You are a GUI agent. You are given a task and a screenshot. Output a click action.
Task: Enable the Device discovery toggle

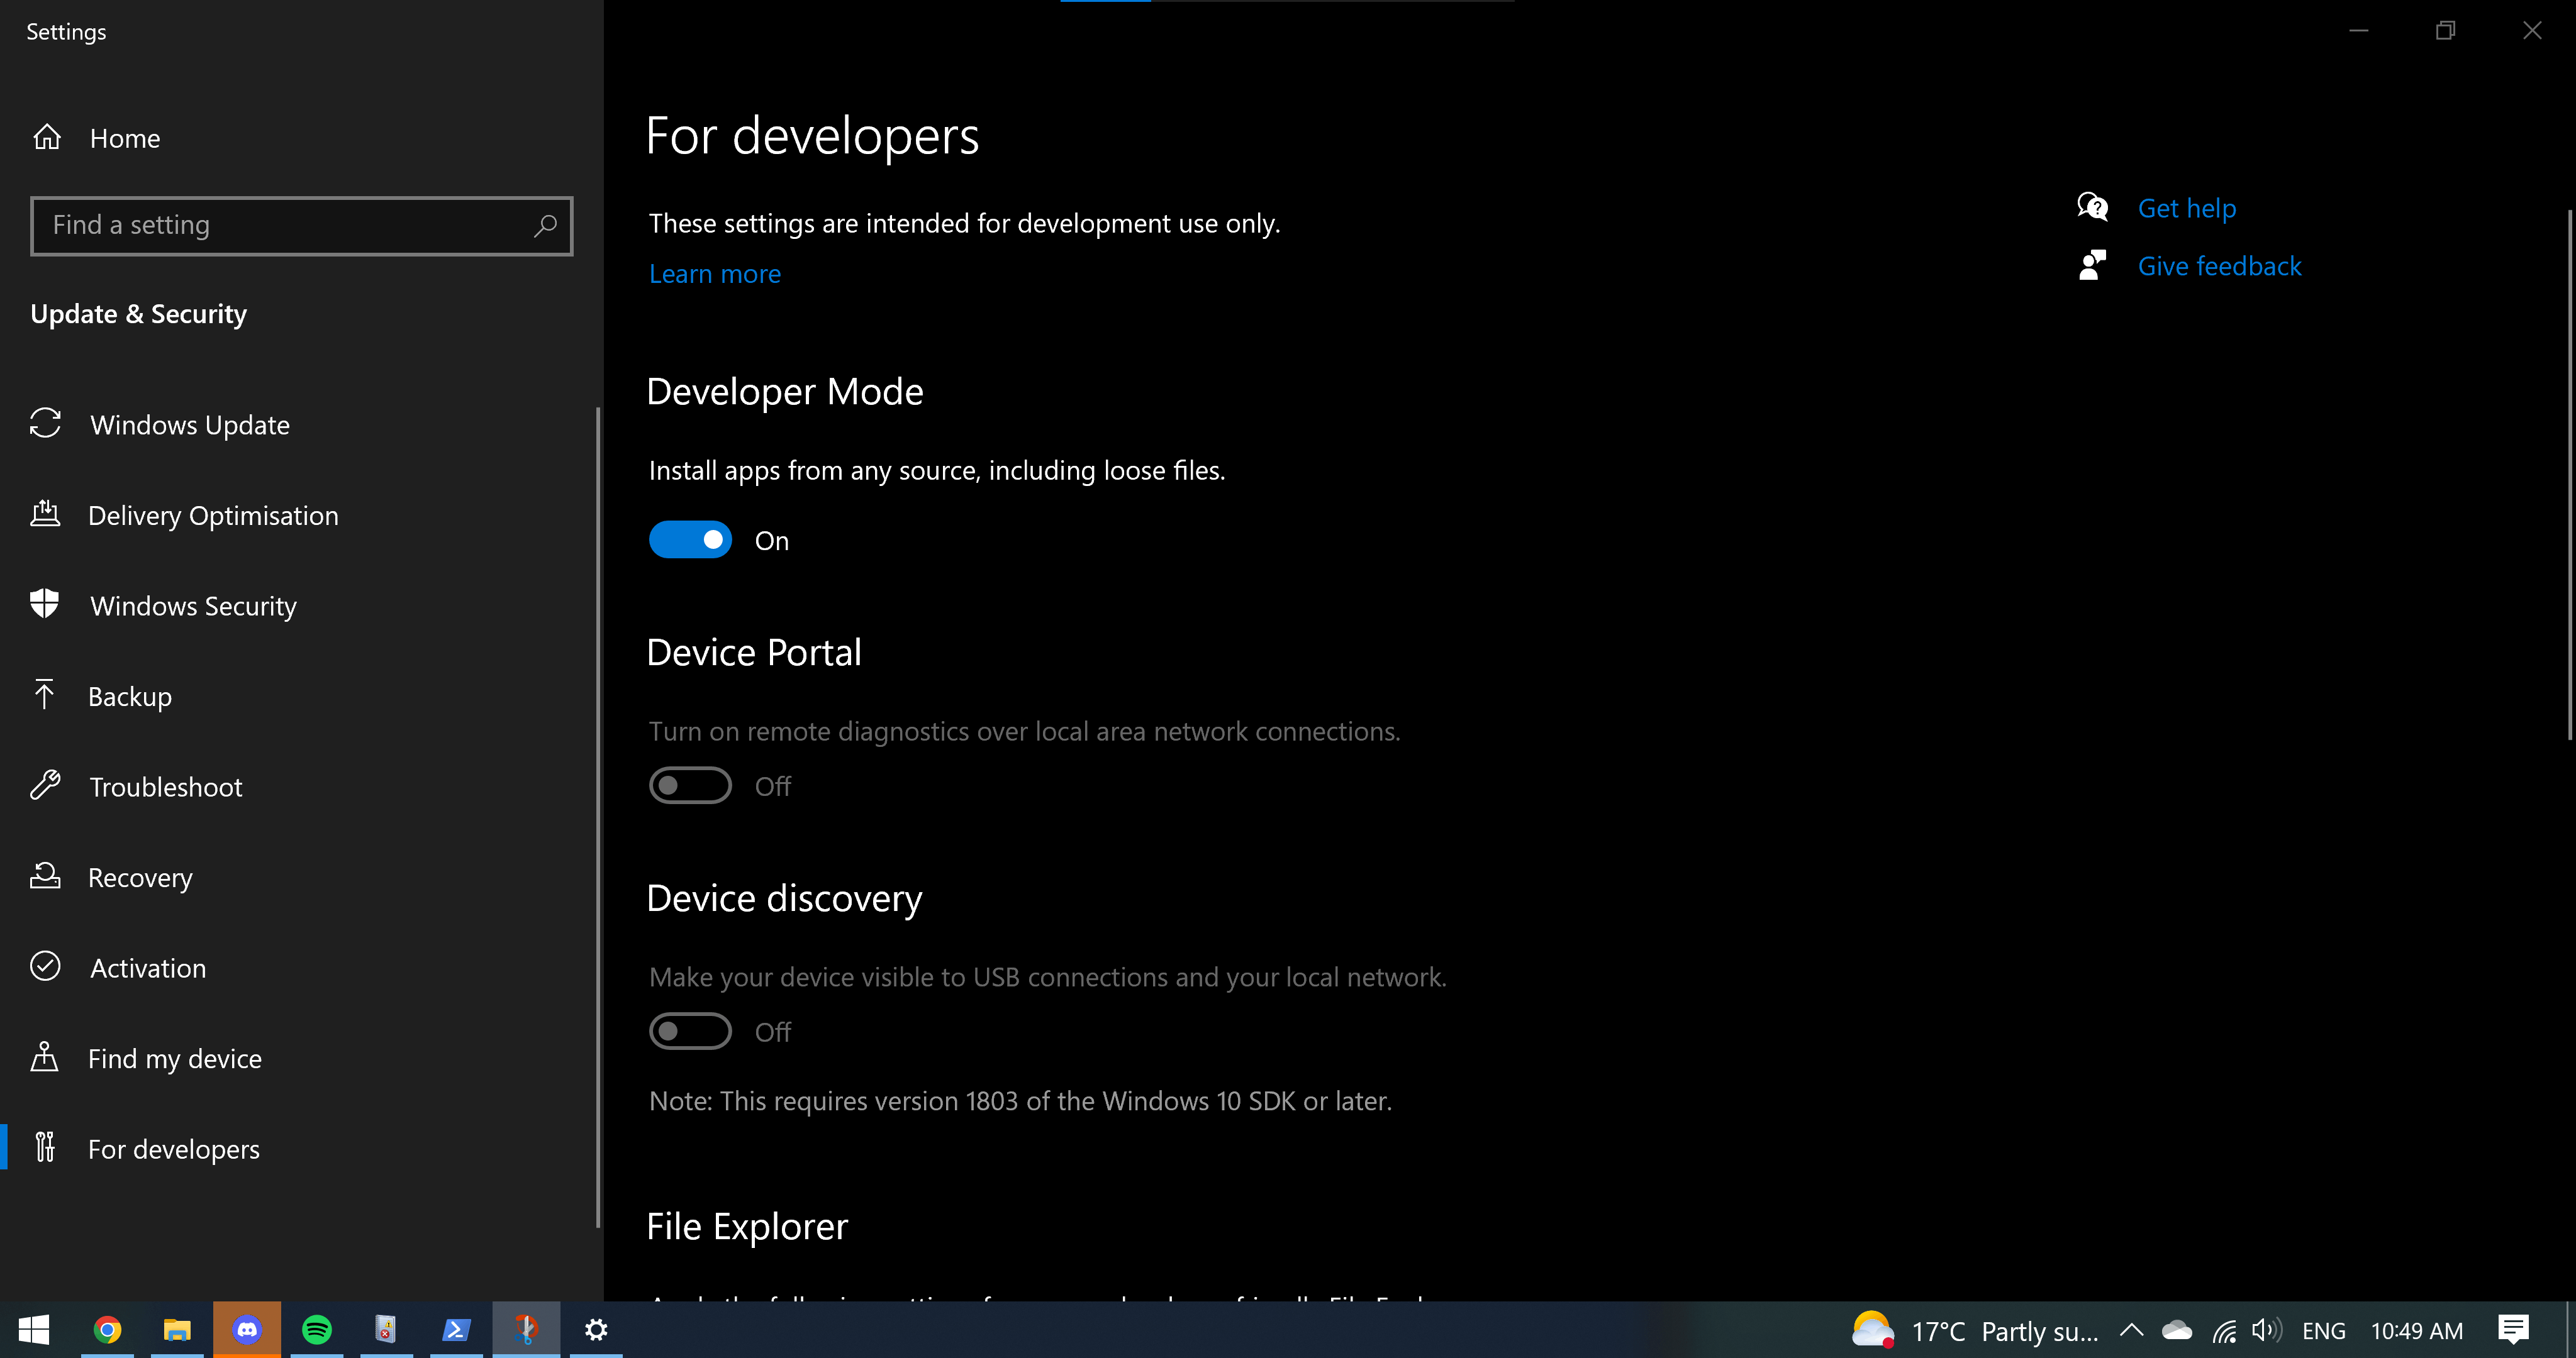tap(690, 1031)
